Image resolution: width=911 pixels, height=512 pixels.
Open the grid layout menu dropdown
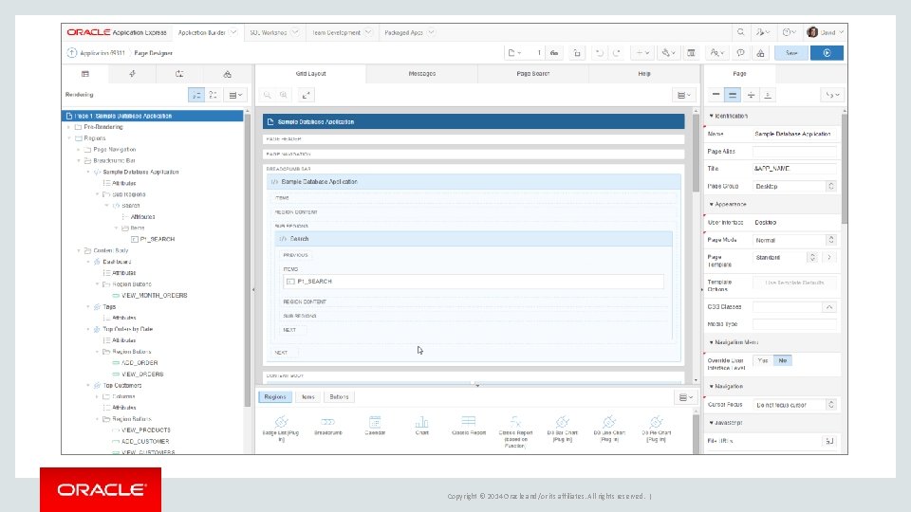tap(684, 95)
